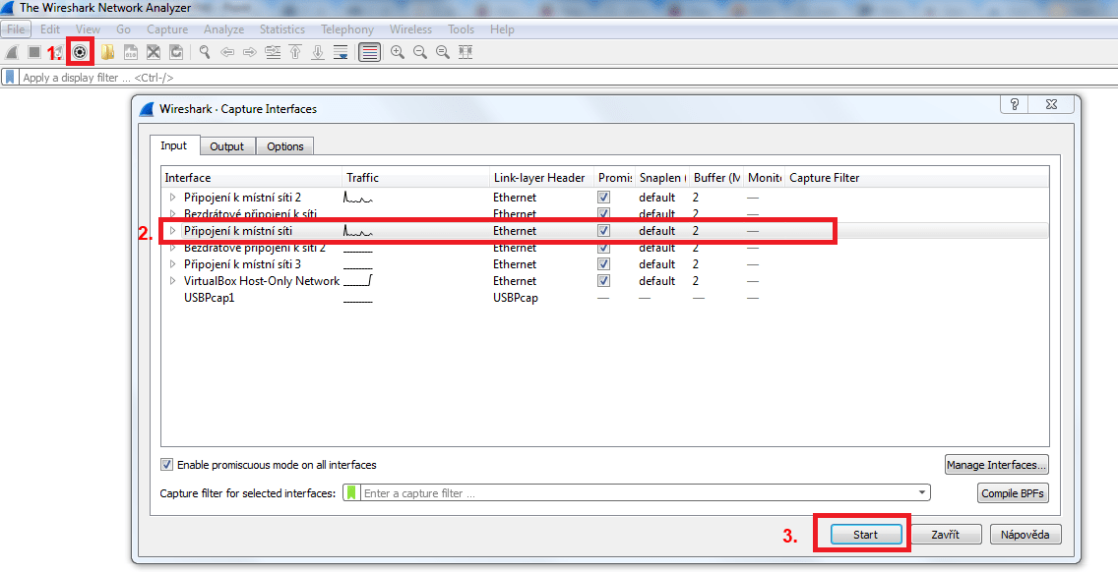Click the green capture filter bookmark icon
The height and width of the screenshot is (572, 1118).
click(x=351, y=493)
